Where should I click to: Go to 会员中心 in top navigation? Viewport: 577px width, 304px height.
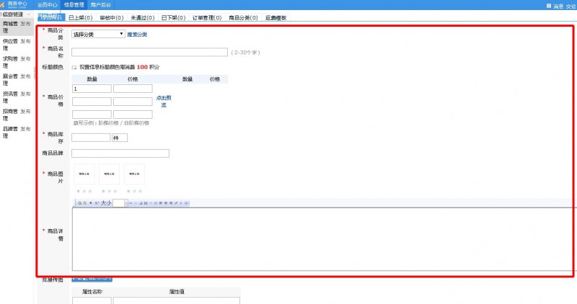(48, 4)
